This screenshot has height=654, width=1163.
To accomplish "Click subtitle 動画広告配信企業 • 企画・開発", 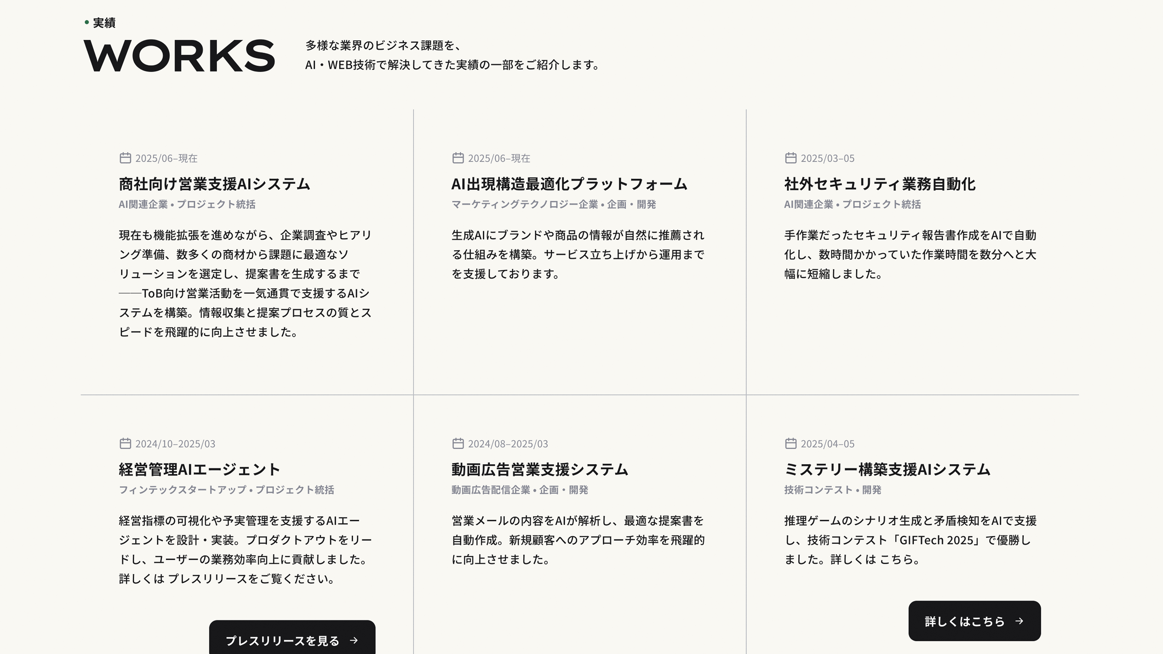I will (520, 490).
